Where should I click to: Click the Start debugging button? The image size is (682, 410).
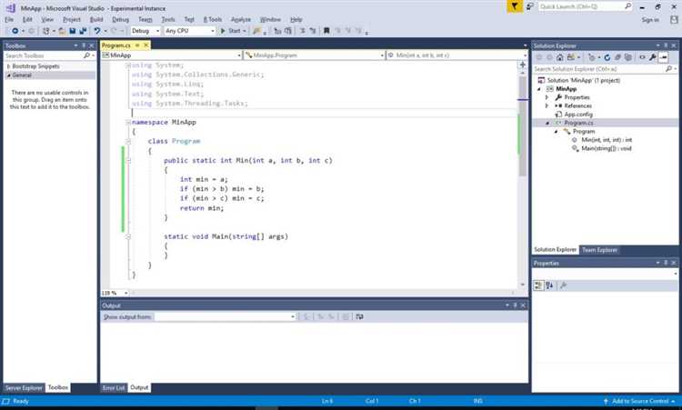pos(232,31)
